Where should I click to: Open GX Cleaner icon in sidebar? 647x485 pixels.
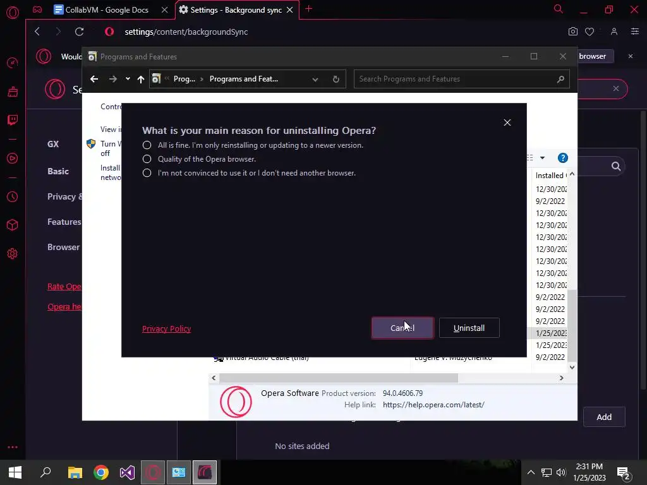13,92
